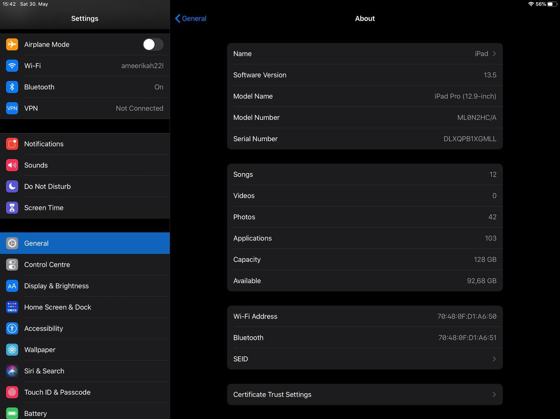Open Display & Brightness settings
560x419 pixels.
click(85, 286)
